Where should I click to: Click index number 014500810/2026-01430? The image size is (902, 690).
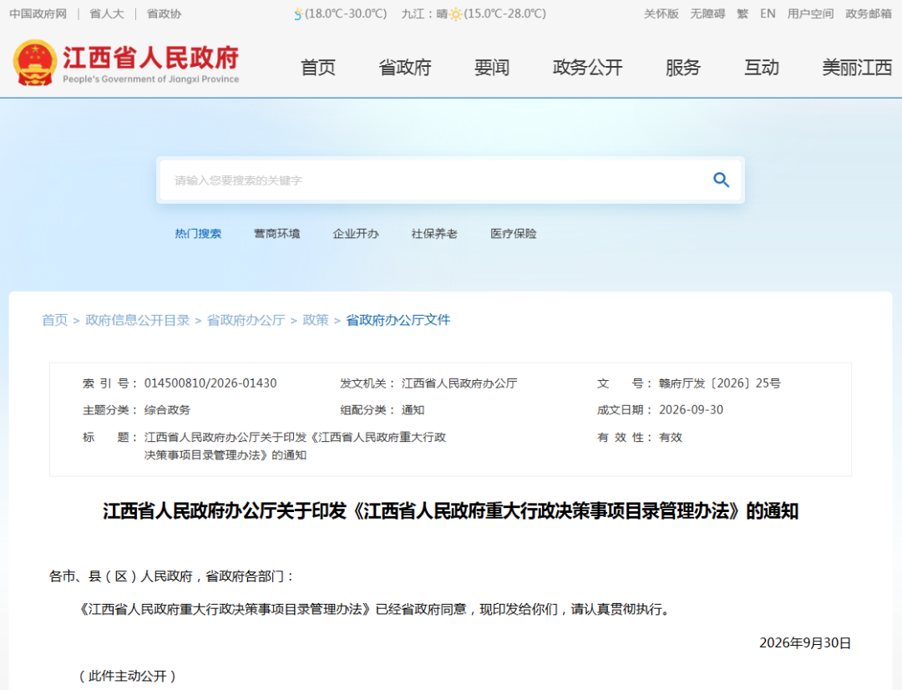click(x=210, y=383)
